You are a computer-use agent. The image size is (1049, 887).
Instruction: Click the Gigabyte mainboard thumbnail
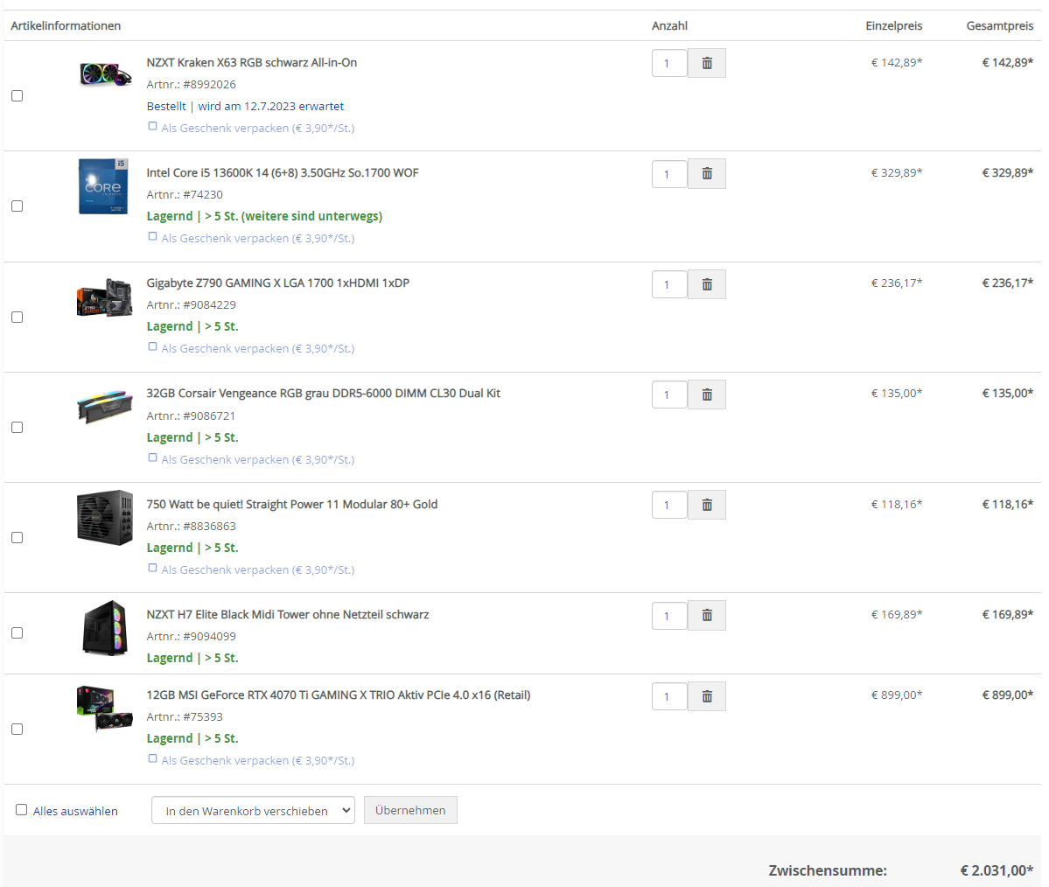point(104,297)
